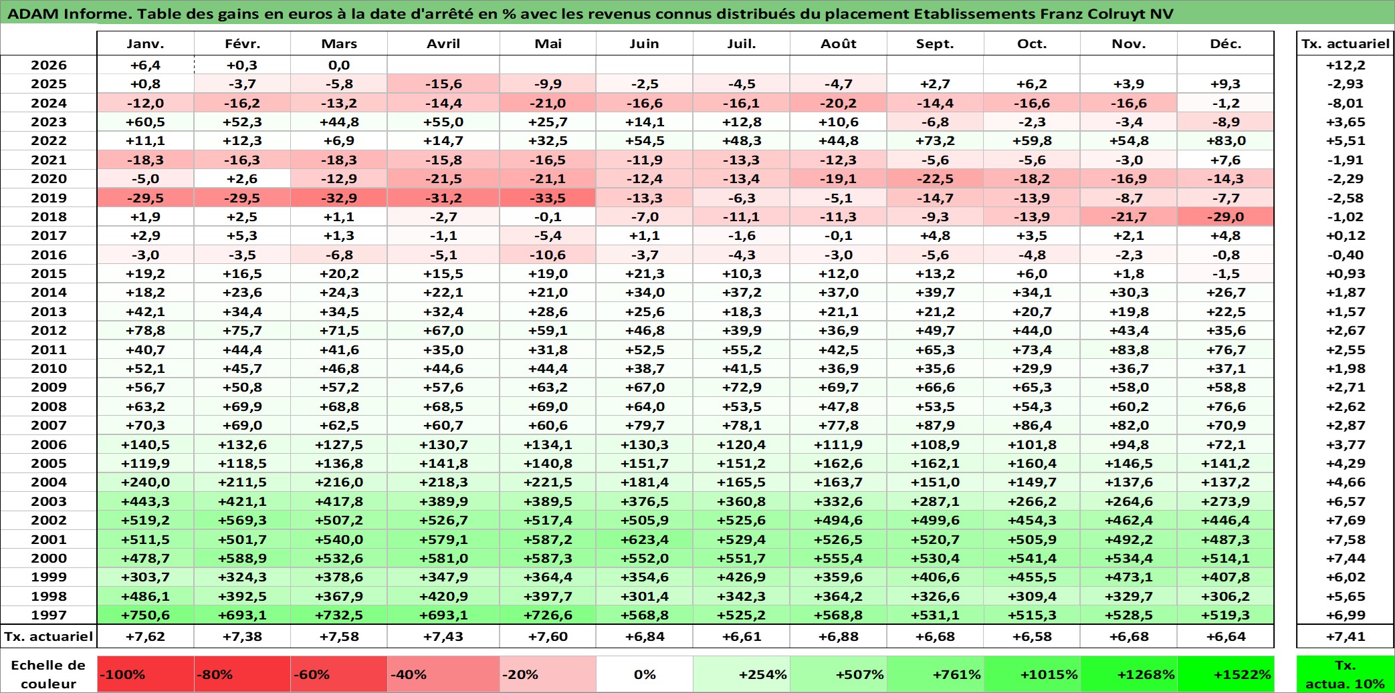Click the -100% red legend swatch
Viewport: 1395px width, 693px height.
pyautogui.click(x=145, y=674)
